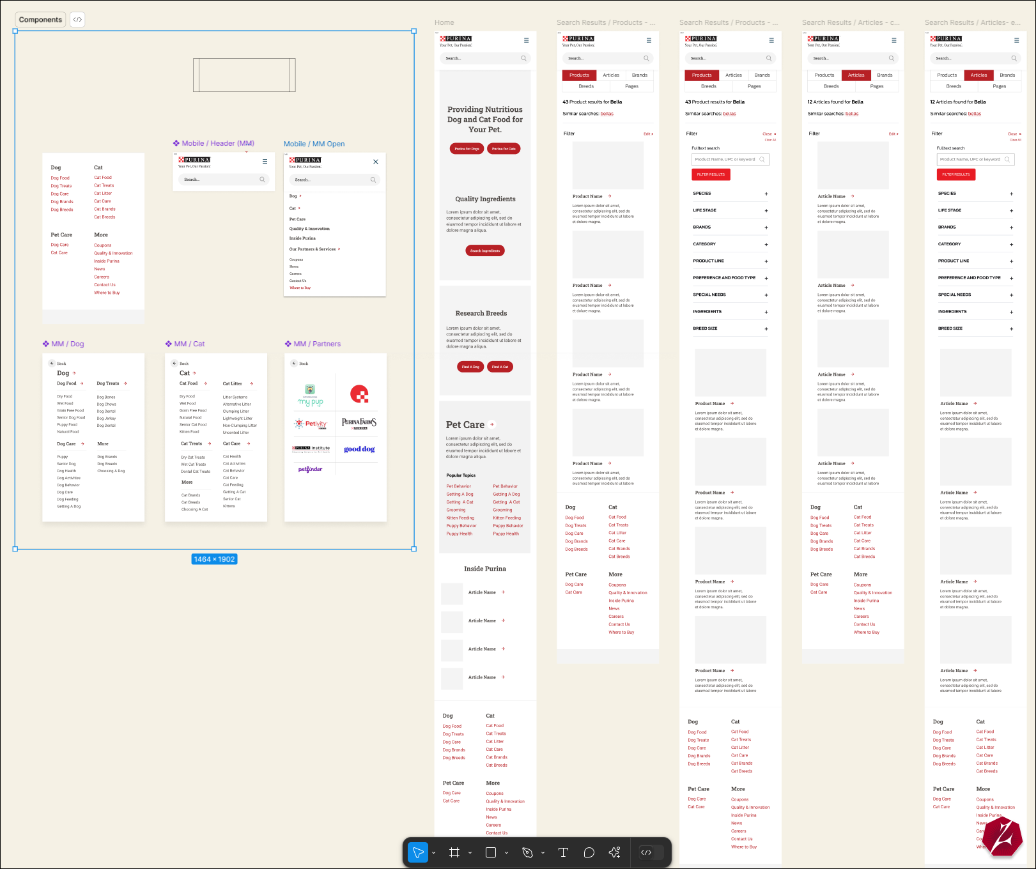The image size is (1036, 869).
Task: Expand LIFE STAGE in the Products filter frame
Action: tap(766, 210)
